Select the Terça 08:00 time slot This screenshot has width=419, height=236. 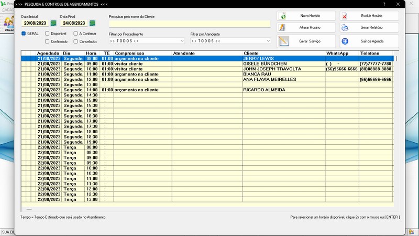tap(207, 147)
